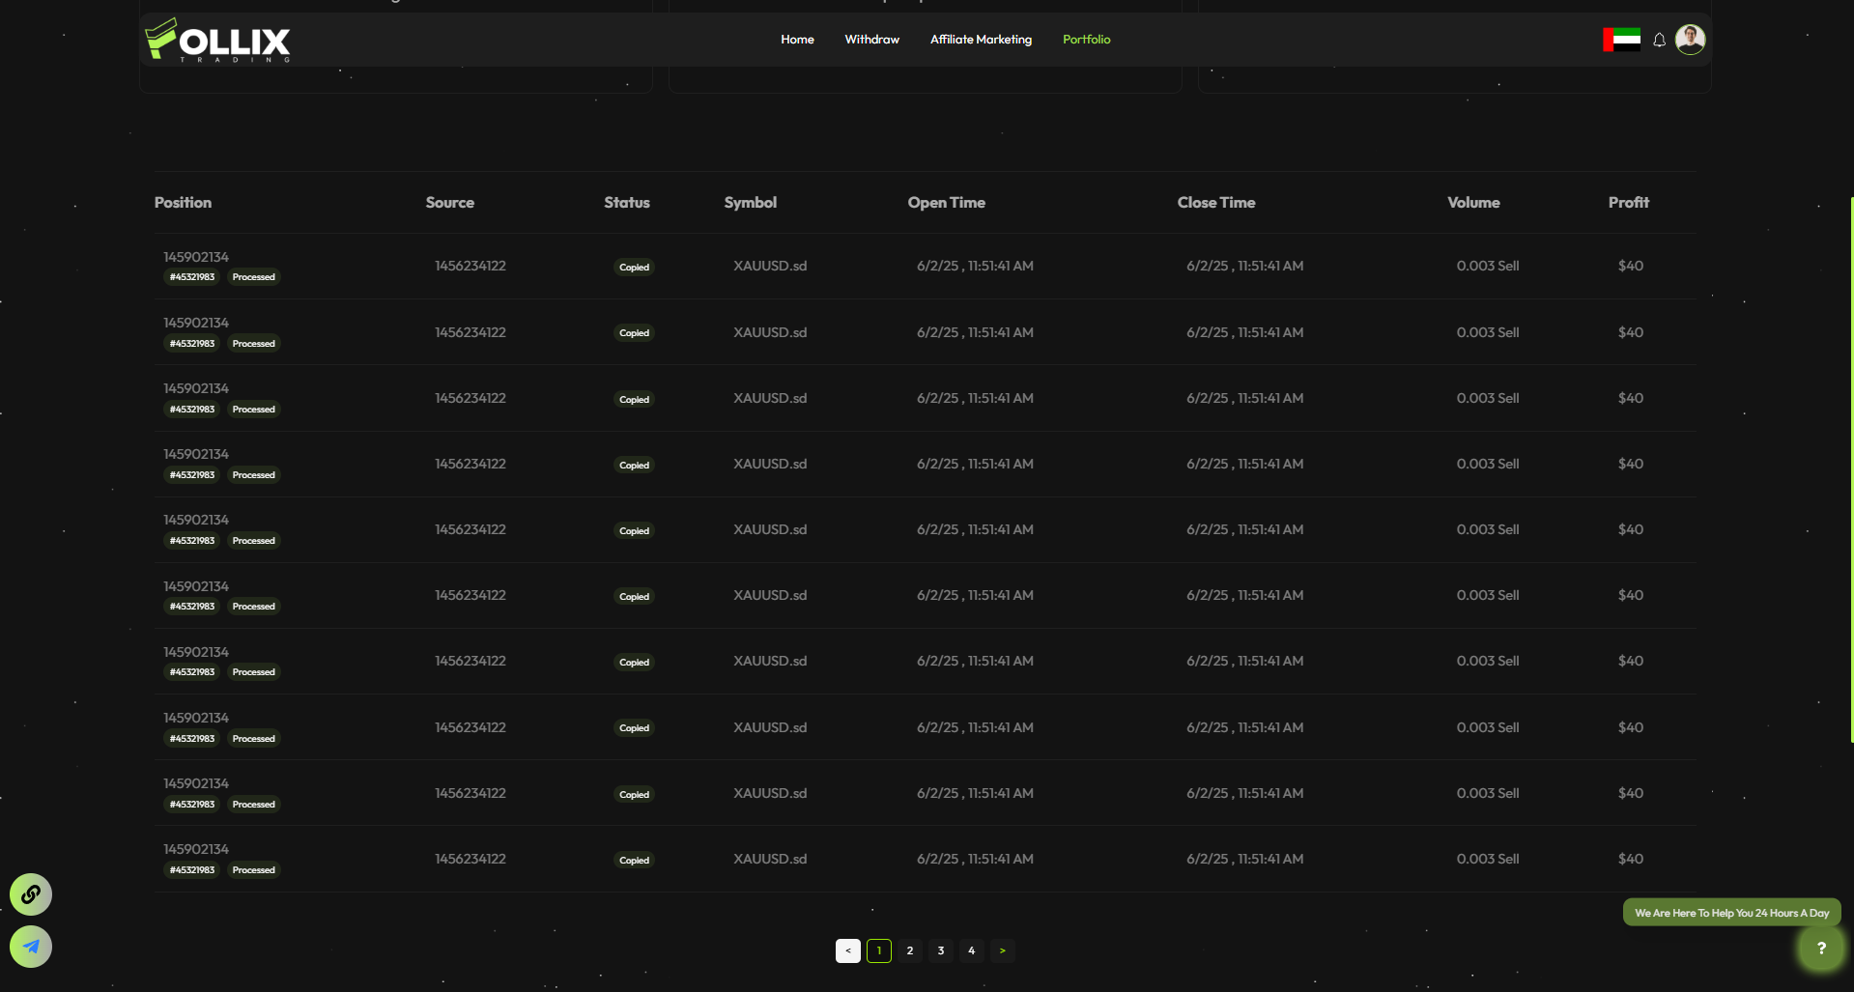1854x992 pixels.
Task: Jump to page 3 of results
Action: (x=940, y=950)
